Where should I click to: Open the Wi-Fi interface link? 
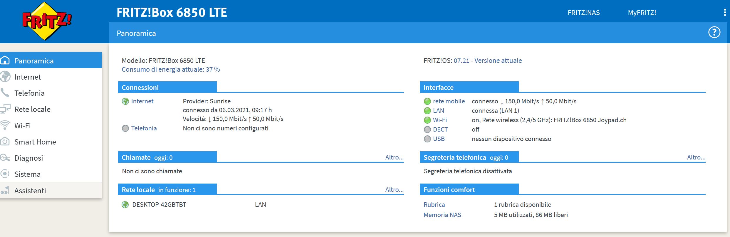(x=440, y=120)
